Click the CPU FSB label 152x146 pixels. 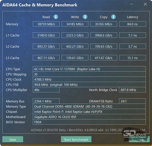[x=12, y=85]
